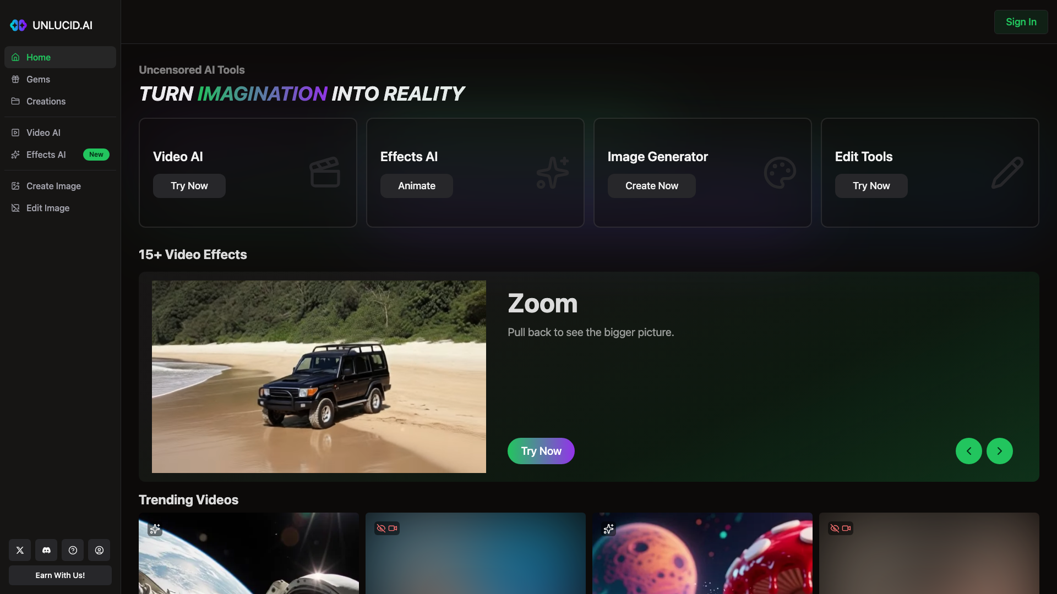Open Create Image in sidebar
This screenshot has width=1057, height=594.
(60, 186)
